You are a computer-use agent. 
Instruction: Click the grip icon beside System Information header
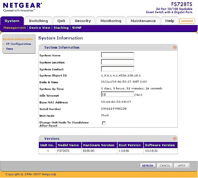[x=42, y=47]
